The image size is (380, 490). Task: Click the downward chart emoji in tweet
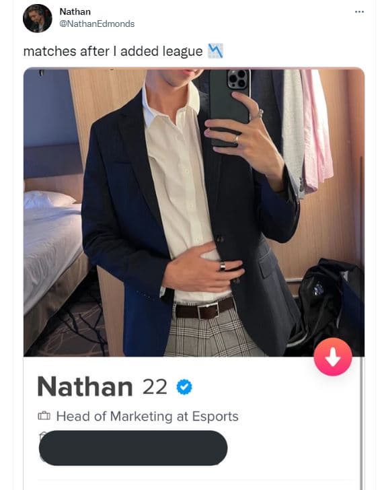pos(215,51)
